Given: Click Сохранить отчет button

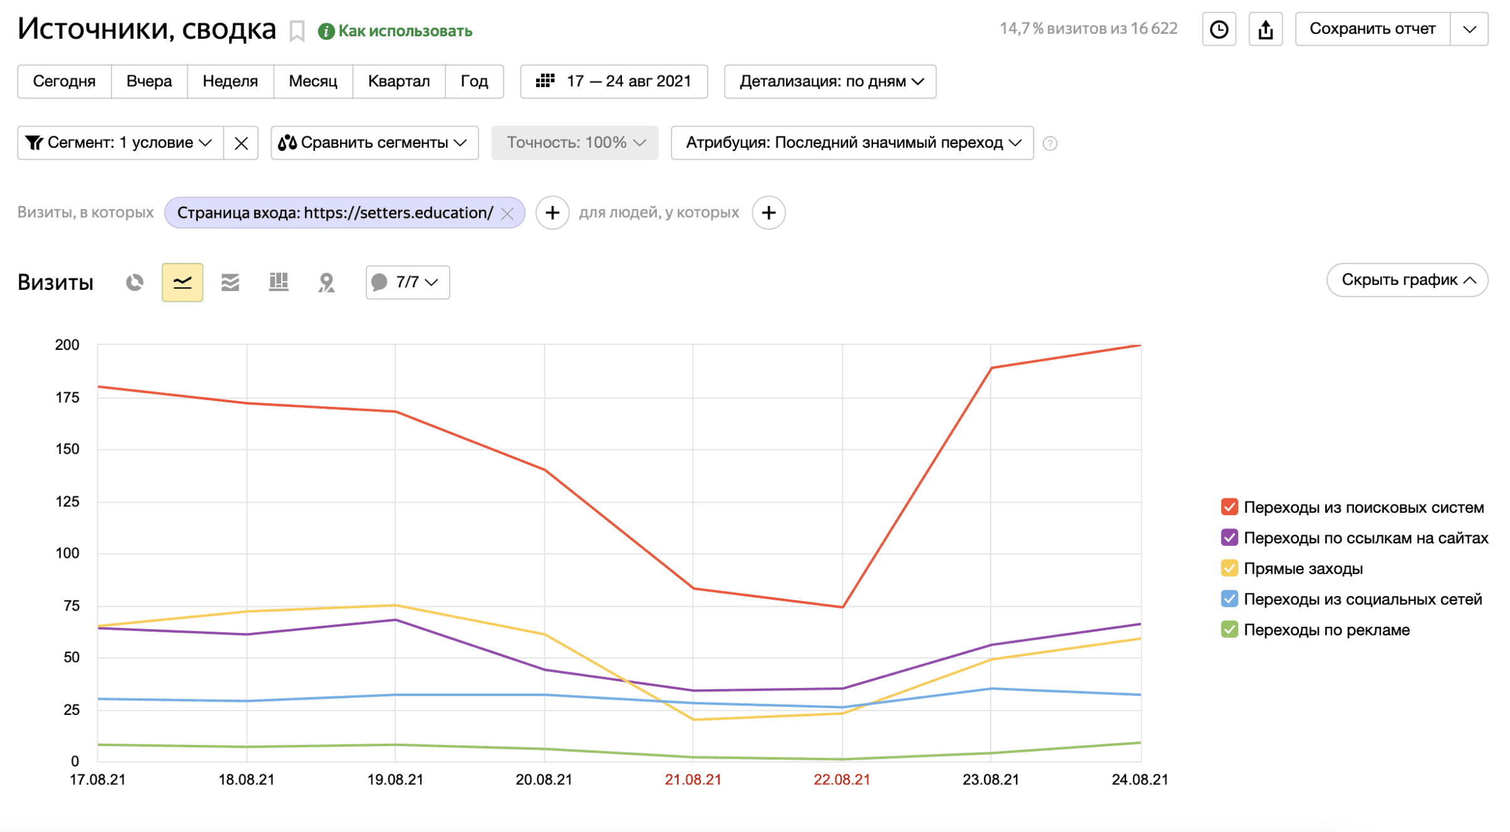Looking at the screenshot, I should click(x=1372, y=29).
